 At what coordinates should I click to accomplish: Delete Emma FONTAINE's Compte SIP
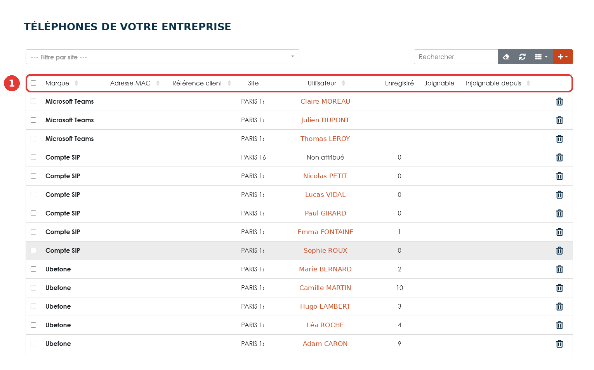pos(559,232)
